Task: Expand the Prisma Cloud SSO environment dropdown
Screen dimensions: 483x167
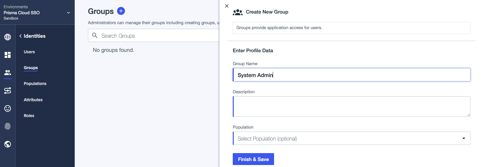Action: 68,13
